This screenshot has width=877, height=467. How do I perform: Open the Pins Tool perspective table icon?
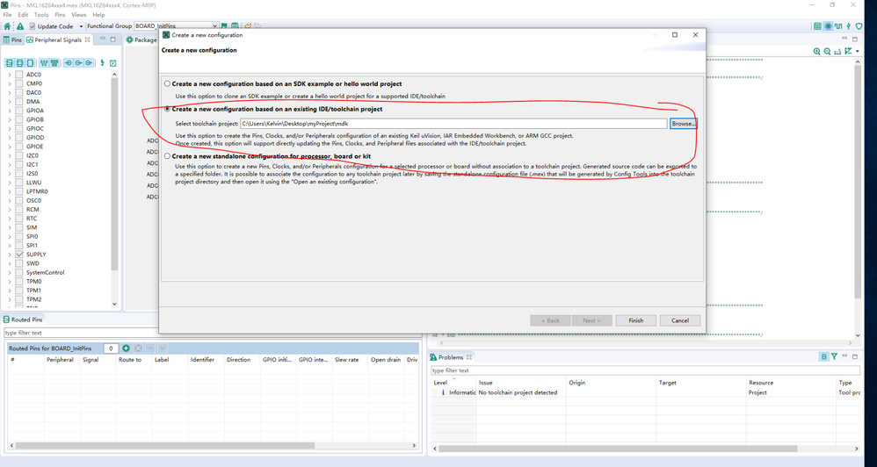(x=817, y=26)
